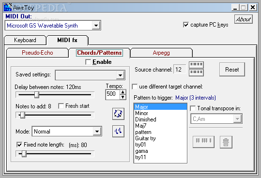Open the Pseudo-Echo tab
Viewport: 261px width, 178px height.
point(37,53)
